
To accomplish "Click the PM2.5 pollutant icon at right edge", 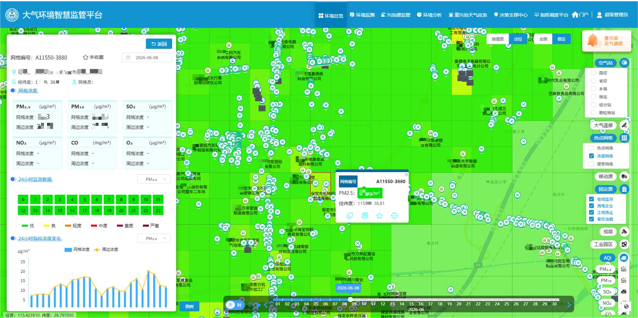I will coord(624,269).
